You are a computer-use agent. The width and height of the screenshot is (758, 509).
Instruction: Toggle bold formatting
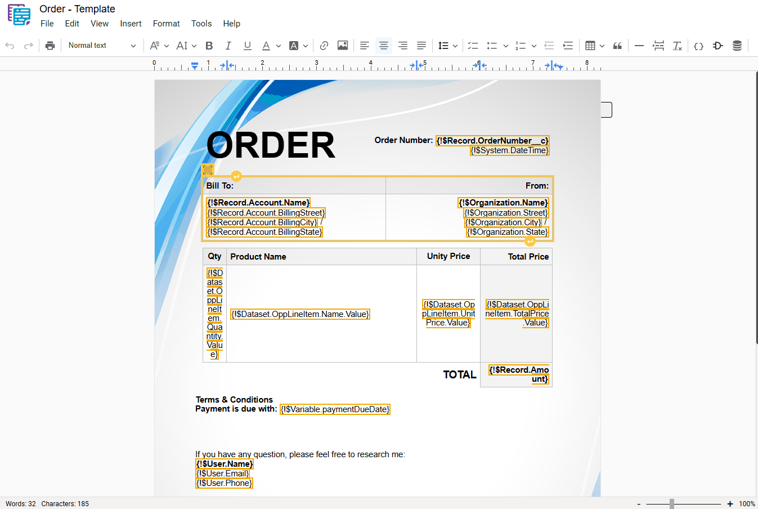tap(209, 46)
